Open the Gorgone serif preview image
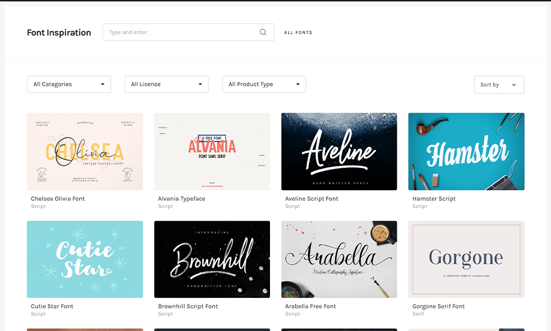The width and height of the screenshot is (551, 331). pos(466,259)
